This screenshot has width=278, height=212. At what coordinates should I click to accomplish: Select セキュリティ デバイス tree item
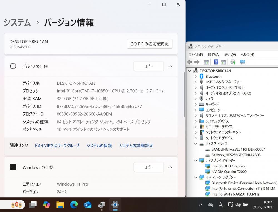coord(219,127)
